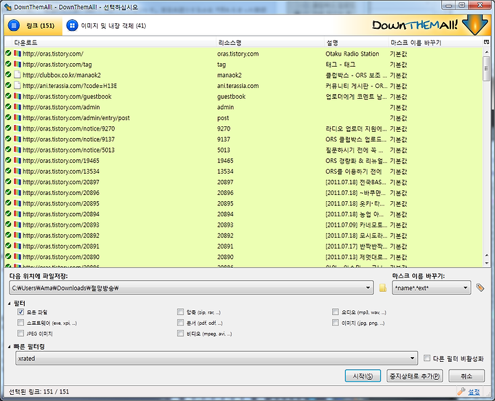
Task: Open rename mask *name*.*ext* dropdown
Action: pos(465,288)
